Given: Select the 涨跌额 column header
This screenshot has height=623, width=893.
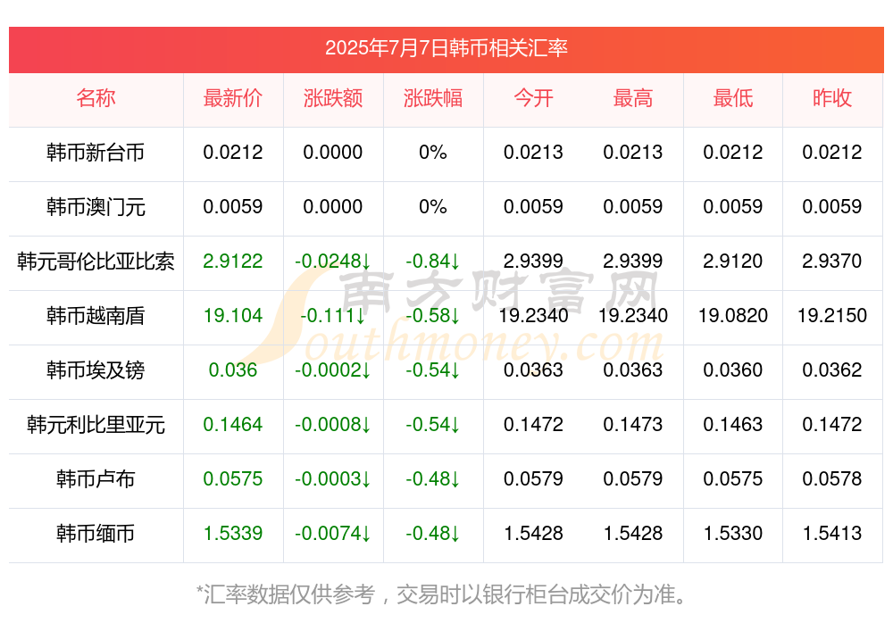Looking at the screenshot, I should click(x=333, y=98).
